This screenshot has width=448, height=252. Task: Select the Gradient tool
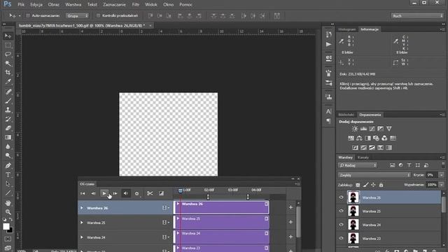[x=8, y=137]
